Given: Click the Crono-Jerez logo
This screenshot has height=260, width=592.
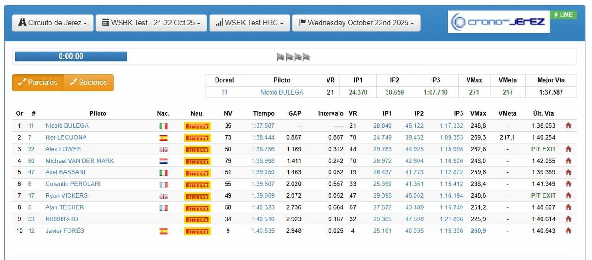Looking at the screenshot, I should [x=498, y=22].
